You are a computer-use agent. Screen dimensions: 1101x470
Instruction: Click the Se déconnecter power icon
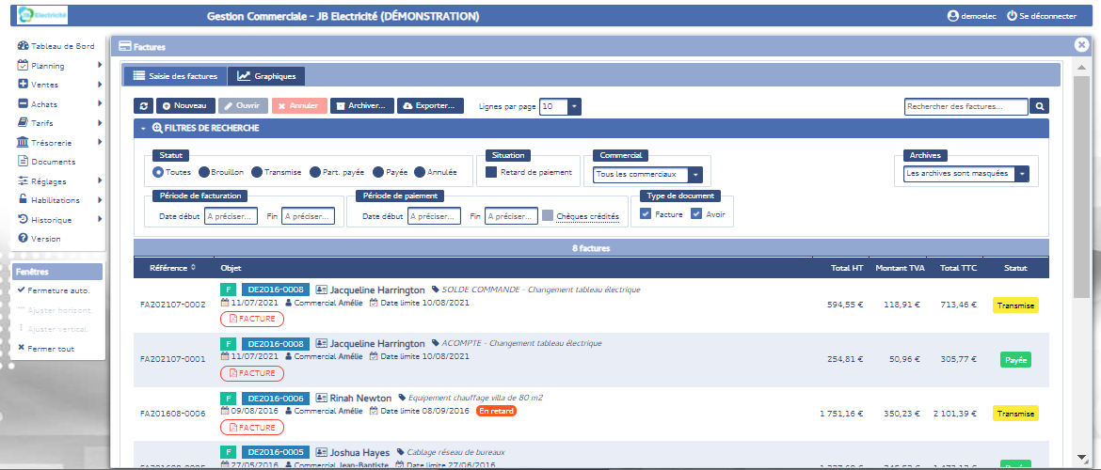pyautogui.click(x=1012, y=15)
